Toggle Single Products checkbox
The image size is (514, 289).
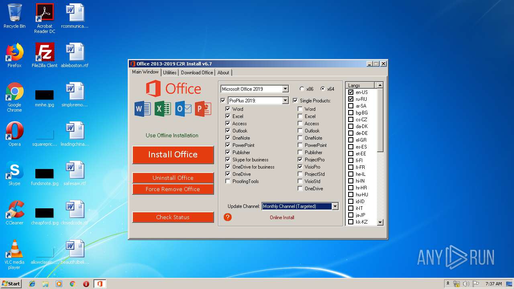coord(295,100)
